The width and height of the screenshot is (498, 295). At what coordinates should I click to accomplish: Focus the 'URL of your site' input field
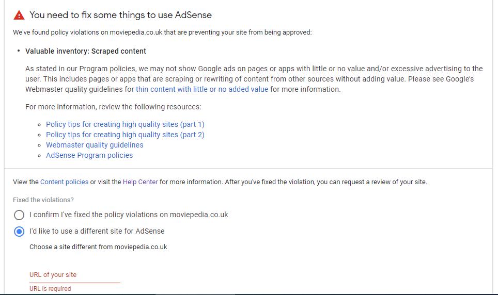(x=74, y=275)
